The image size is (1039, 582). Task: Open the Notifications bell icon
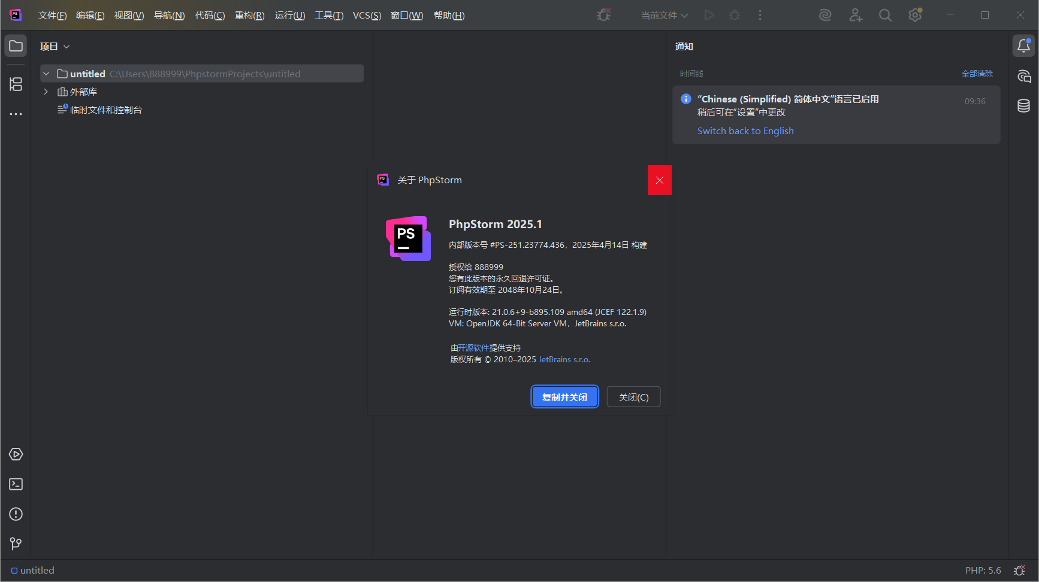pos(1023,46)
